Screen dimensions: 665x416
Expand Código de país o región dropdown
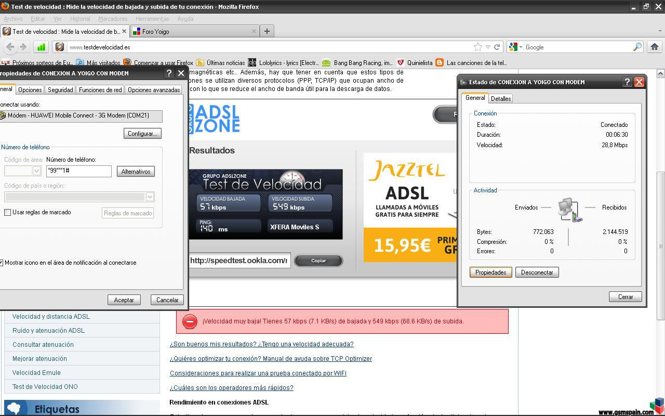(150, 197)
